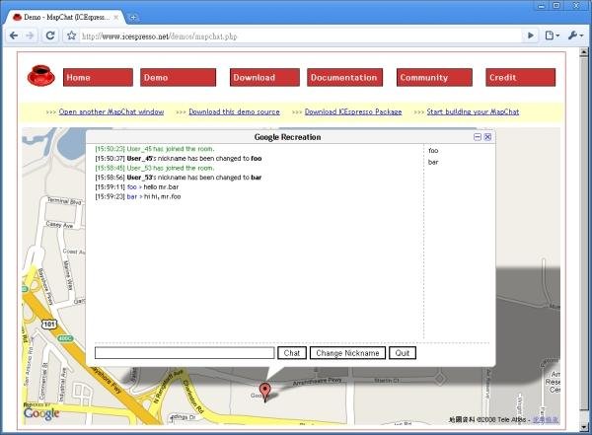The image size is (592, 435).
Task: Bookmark page with the star icon
Action: pos(71,36)
